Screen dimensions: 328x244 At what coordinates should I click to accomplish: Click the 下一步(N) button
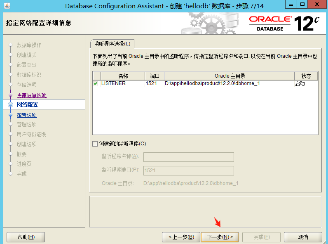click(220, 237)
